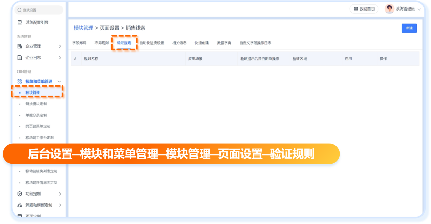This screenshot has height=224, width=431.
Task: Click the search magnifier icon in sidebar
Action: tap(20, 10)
